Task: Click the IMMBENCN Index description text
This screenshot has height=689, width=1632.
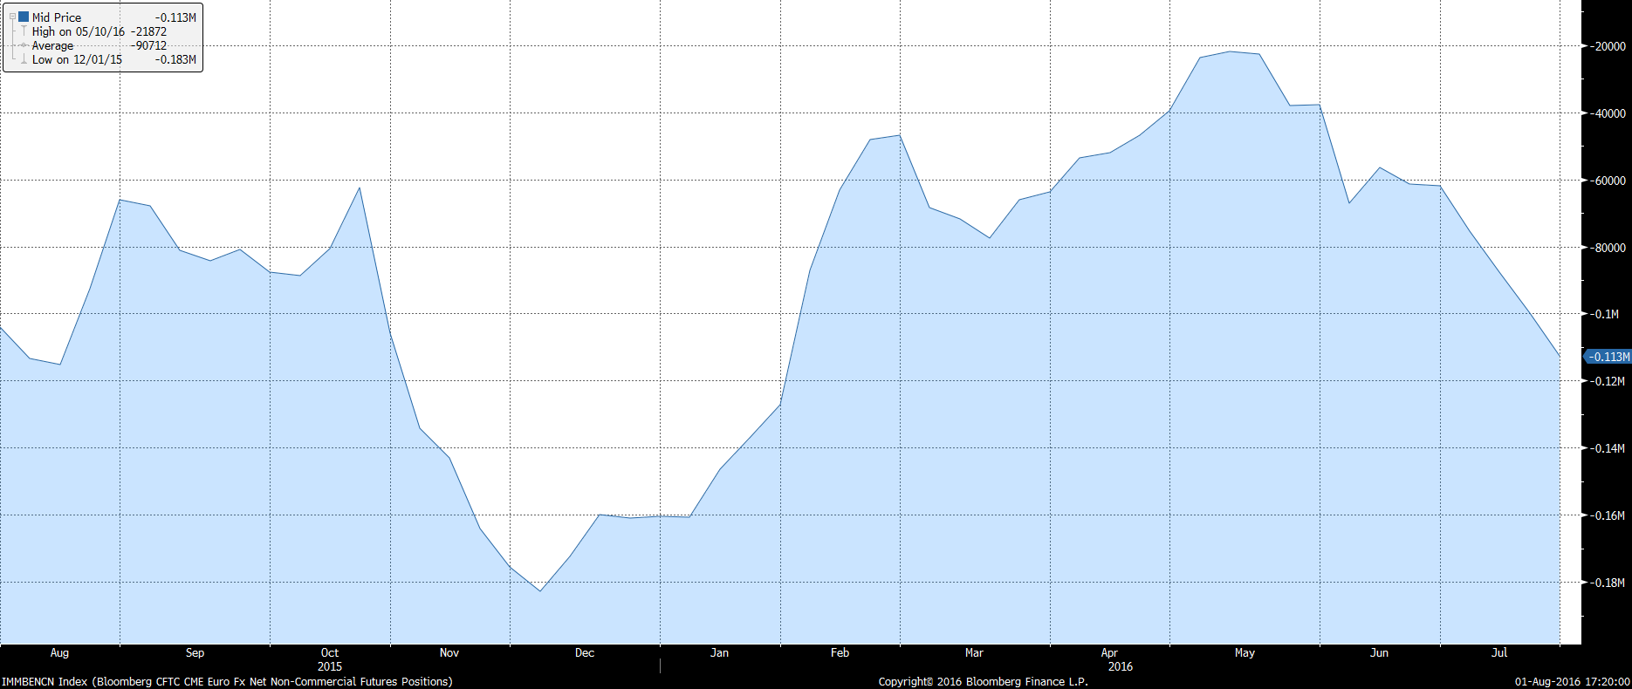Action: click(227, 682)
